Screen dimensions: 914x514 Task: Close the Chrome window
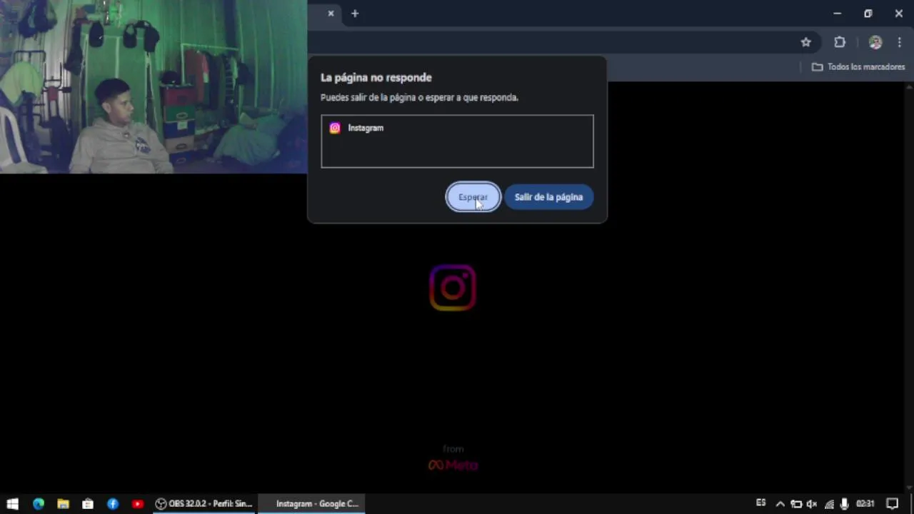pos(898,14)
